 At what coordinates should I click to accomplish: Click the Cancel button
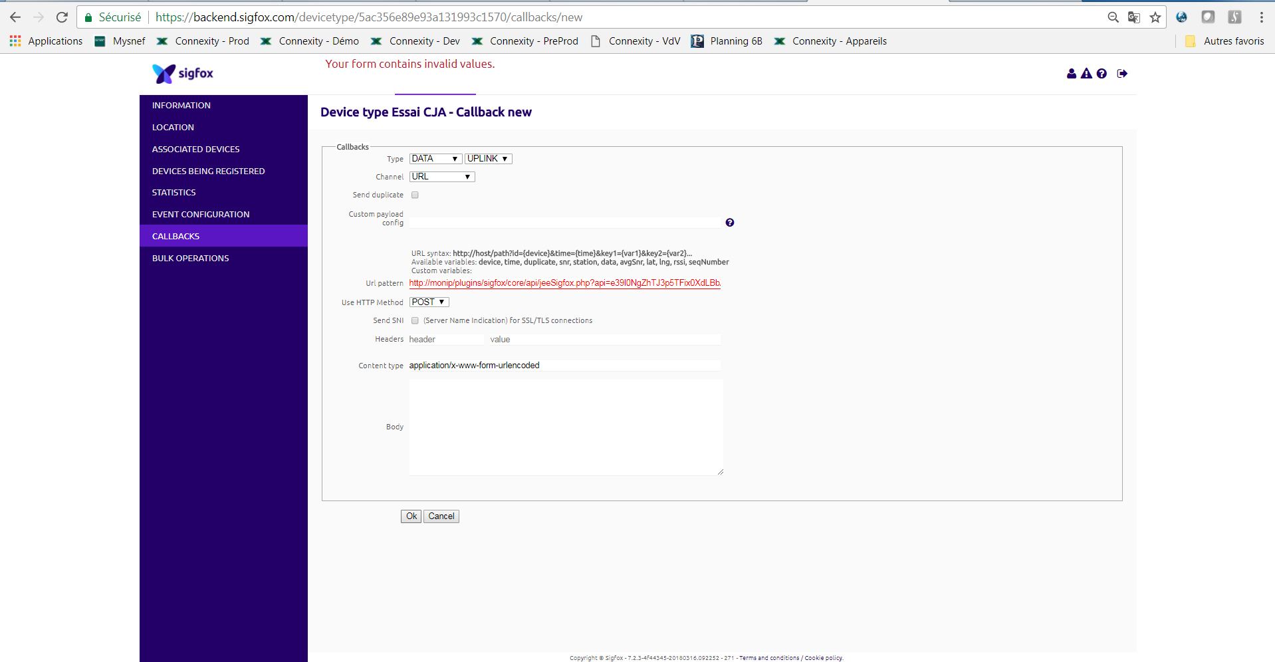click(x=441, y=516)
